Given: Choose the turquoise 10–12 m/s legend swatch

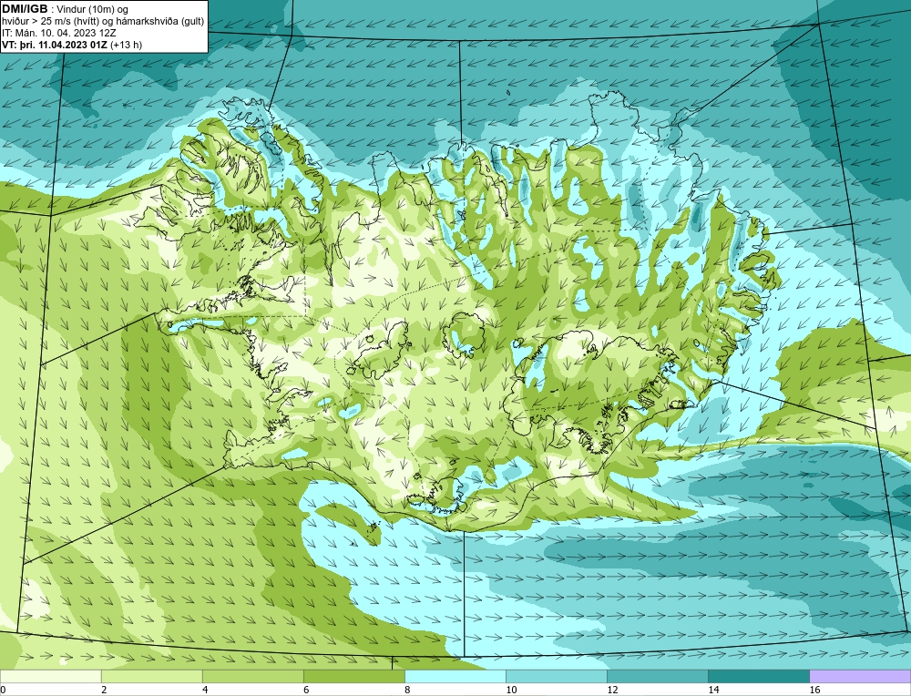Looking at the screenshot, I should tap(556, 676).
